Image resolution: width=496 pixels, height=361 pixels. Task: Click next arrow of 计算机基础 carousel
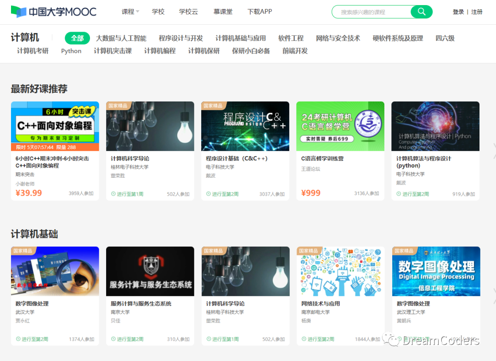[x=494, y=296]
